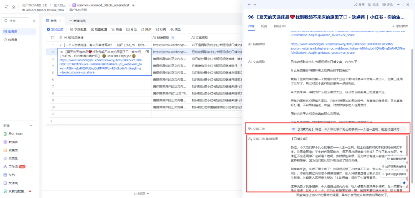
Task: Open the 筛选 filter tool
Action: [117, 29]
